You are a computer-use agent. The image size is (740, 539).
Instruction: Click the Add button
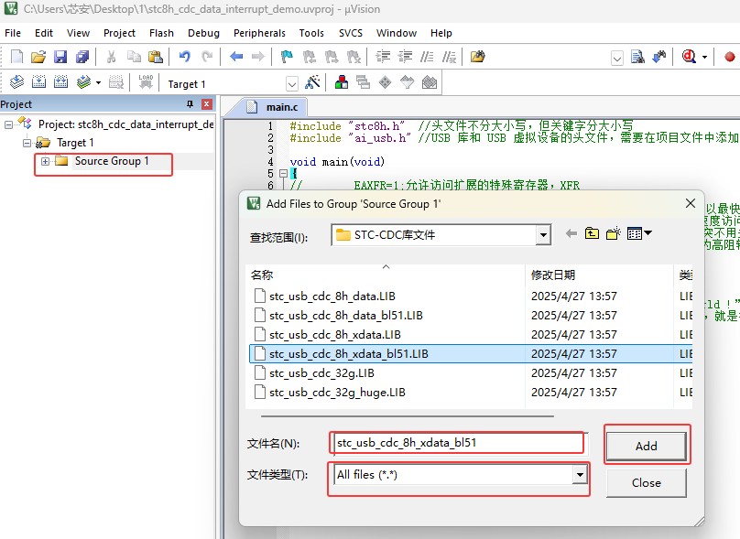(x=646, y=446)
